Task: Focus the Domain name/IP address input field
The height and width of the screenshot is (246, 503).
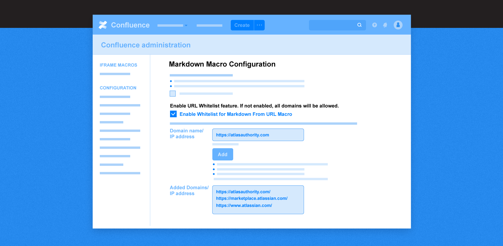Action: coord(258,135)
